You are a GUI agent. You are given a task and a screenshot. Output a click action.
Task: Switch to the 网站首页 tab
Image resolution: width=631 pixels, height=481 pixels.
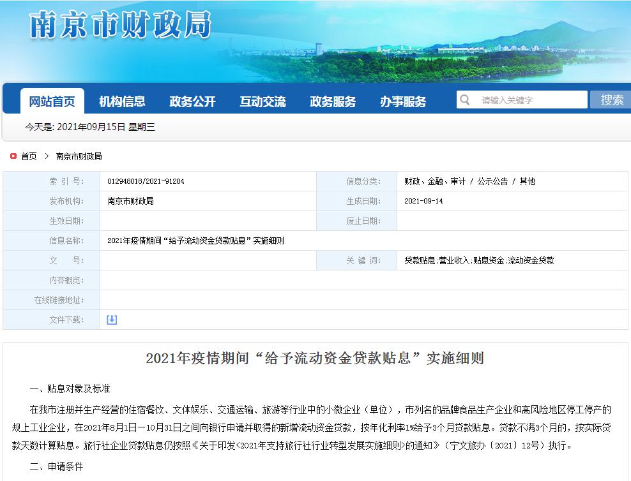coord(52,100)
